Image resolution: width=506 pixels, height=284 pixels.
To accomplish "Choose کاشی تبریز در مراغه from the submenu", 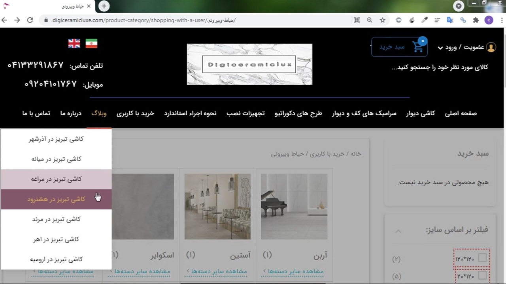I will pos(56,179).
